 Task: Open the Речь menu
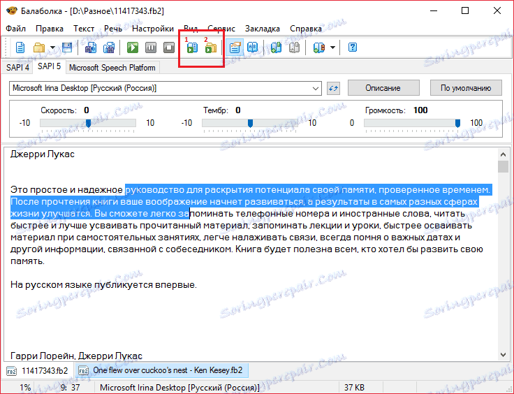tap(113, 29)
